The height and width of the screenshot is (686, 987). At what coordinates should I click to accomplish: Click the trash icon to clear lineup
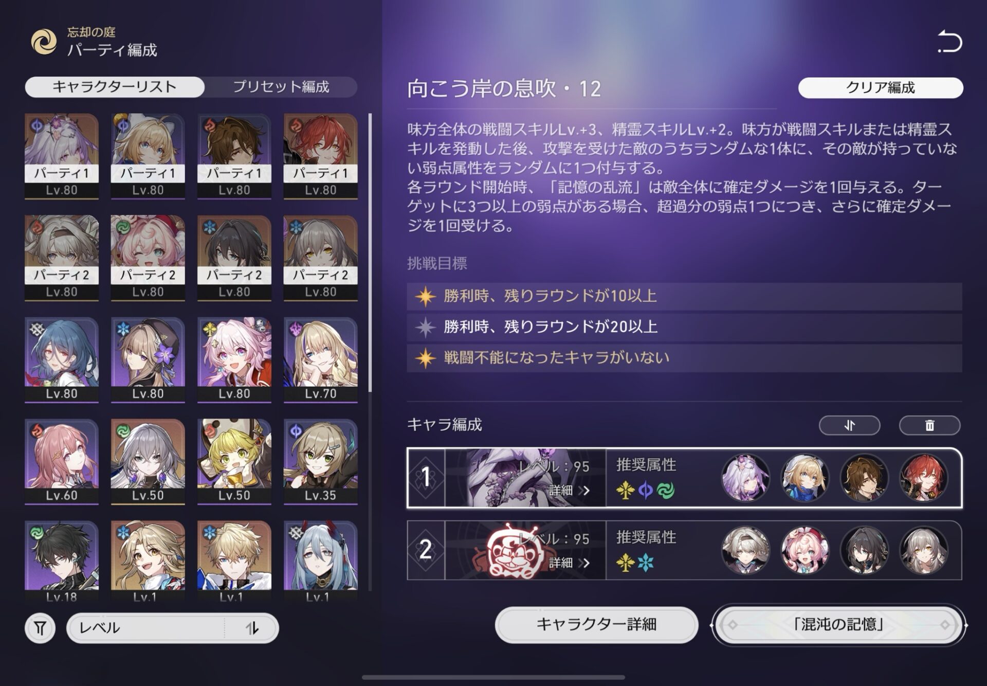(929, 425)
